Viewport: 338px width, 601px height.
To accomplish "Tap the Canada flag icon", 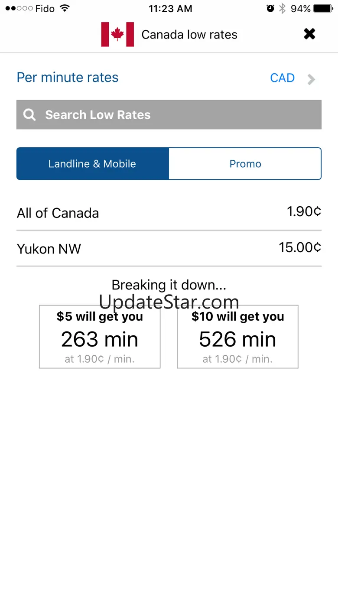I will point(117,35).
